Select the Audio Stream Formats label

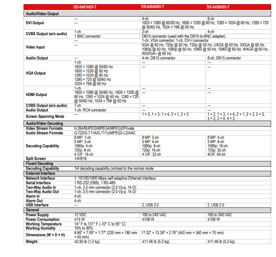coord(44,133)
